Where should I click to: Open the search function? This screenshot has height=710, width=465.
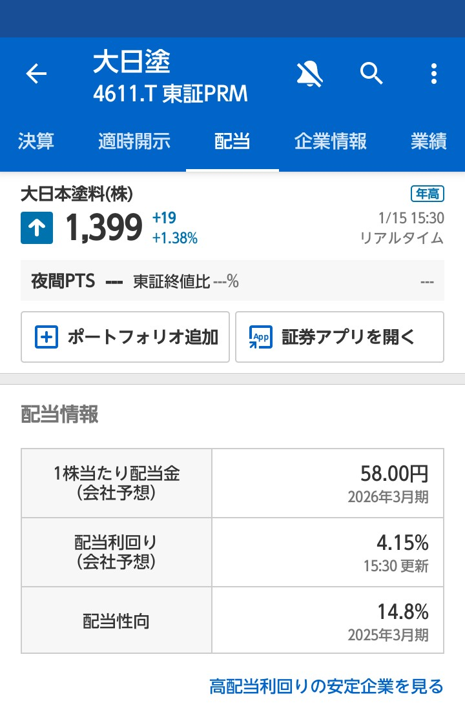[x=373, y=74]
